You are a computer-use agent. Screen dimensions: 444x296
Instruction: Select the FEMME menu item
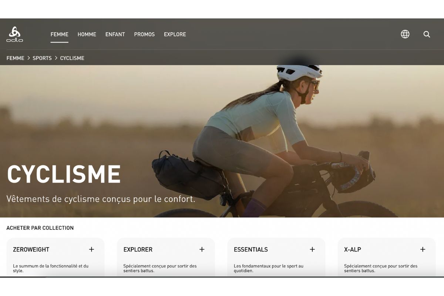60,34
